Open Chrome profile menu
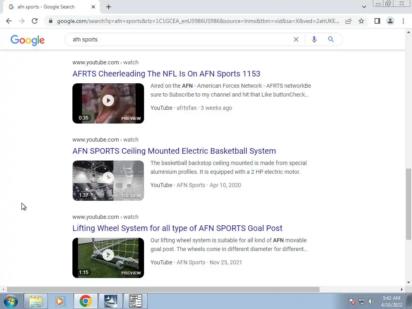 point(390,21)
